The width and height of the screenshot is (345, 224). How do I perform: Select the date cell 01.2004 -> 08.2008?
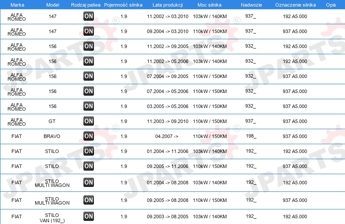coord(168,183)
